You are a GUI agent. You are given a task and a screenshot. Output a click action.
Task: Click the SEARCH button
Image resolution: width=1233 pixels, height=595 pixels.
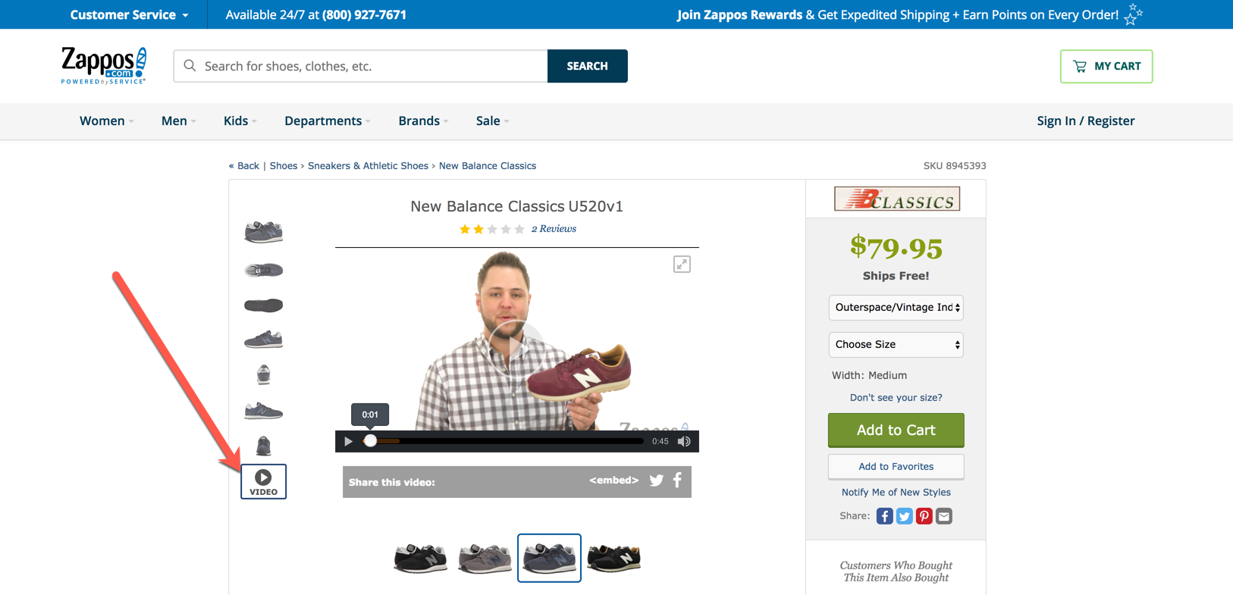pos(588,66)
